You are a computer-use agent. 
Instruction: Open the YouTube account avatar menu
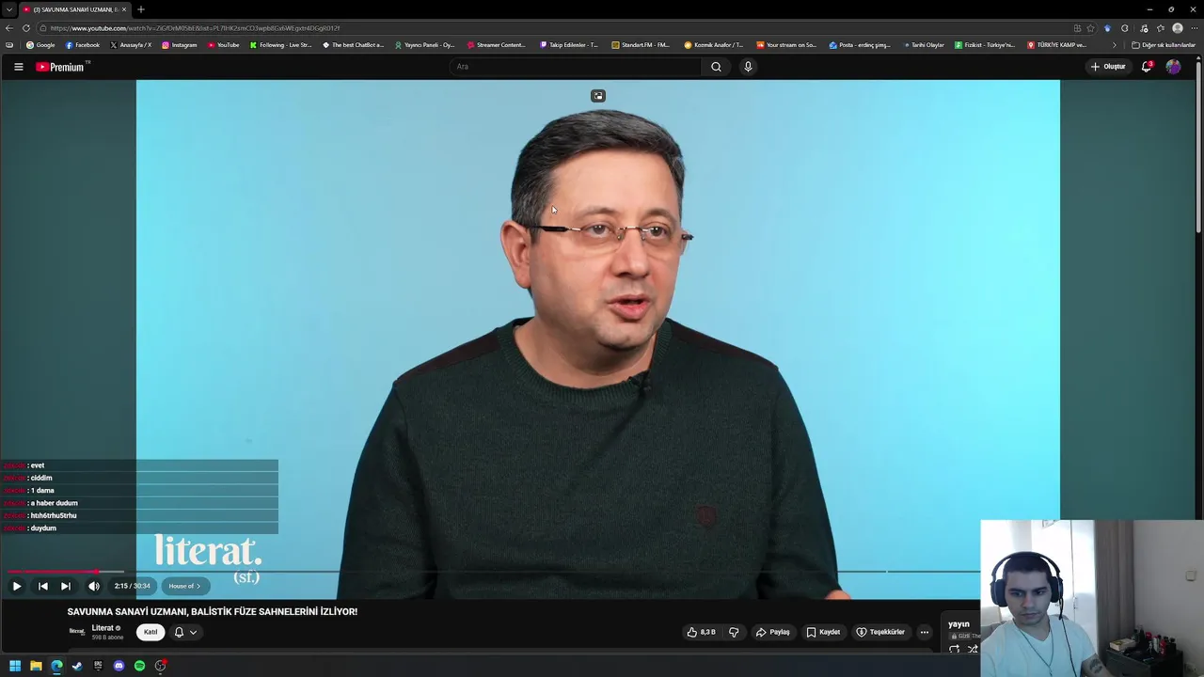[x=1173, y=67]
